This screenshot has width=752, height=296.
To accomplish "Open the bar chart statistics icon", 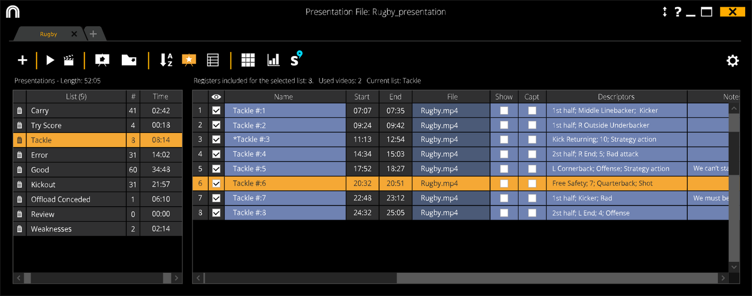I will (273, 60).
